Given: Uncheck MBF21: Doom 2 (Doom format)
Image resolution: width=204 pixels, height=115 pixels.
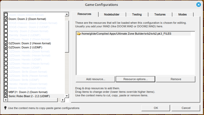Looking at the screenshot, I should [6, 92].
